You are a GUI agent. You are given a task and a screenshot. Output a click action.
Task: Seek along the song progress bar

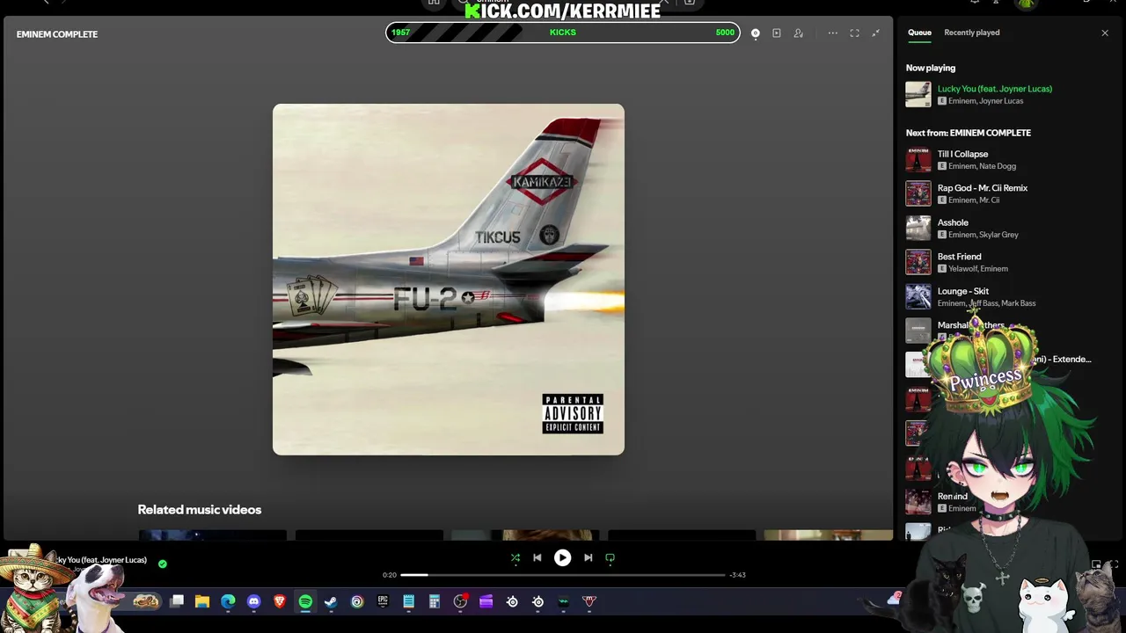[x=562, y=575]
